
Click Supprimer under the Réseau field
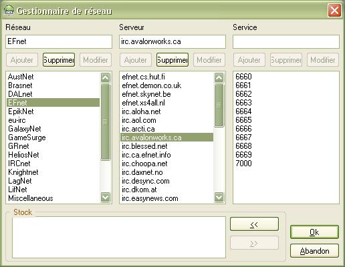coord(59,60)
